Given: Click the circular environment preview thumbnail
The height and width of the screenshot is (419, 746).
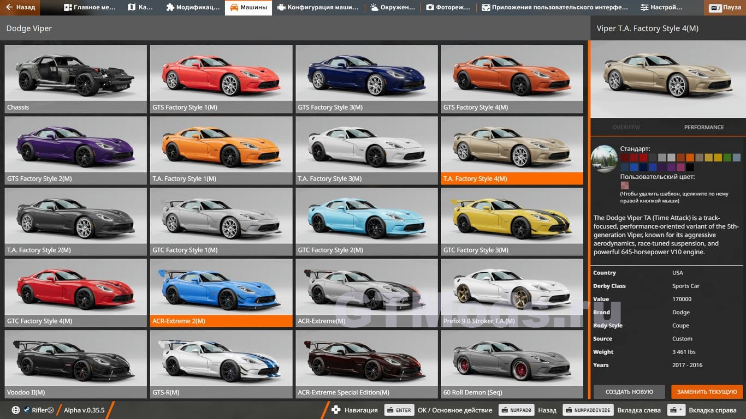Looking at the screenshot, I should pyautogui.click(x=604, y=159).
